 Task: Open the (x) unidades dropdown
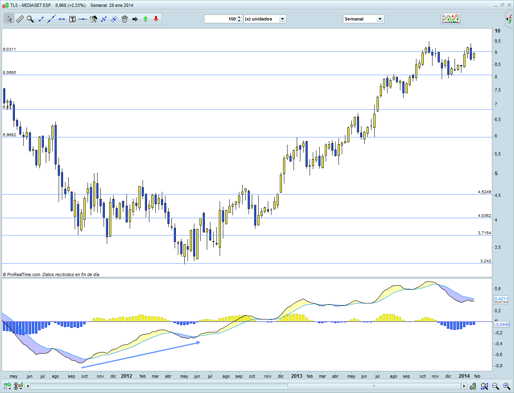pyautogui.click(x=282, y=19)
